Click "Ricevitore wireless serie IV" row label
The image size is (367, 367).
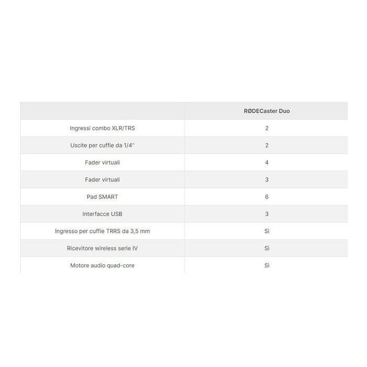[x=102, y=249]
